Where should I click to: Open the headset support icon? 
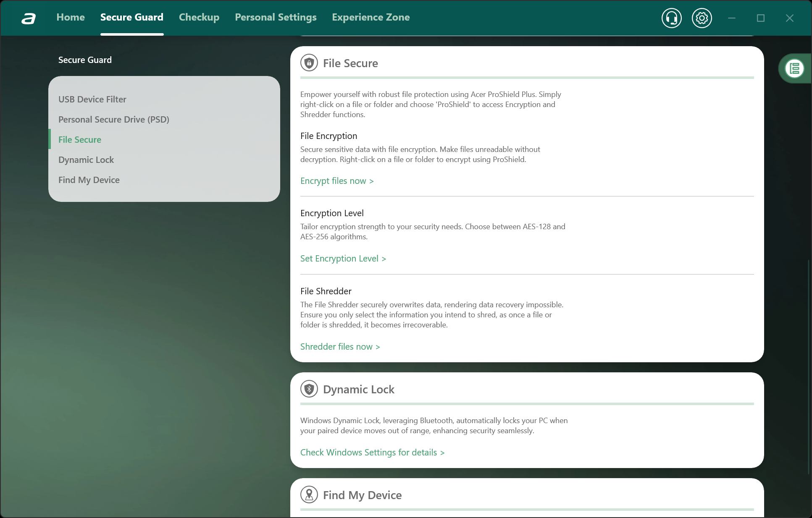coord(671,18)
